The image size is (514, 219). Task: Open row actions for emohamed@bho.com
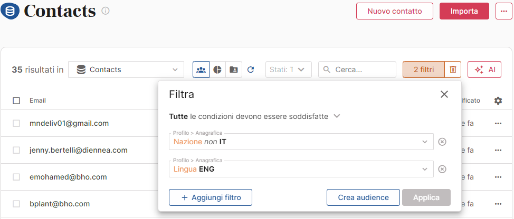pos(498,177)
